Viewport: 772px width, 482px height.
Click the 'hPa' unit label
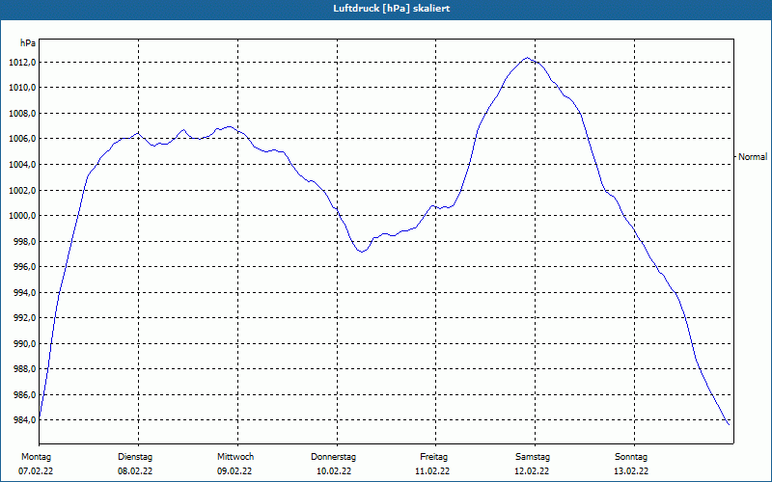click(28, 42)
